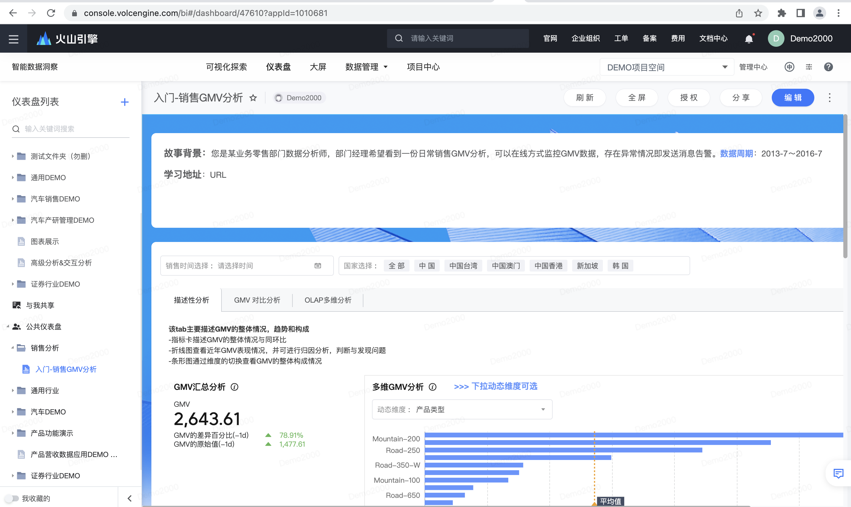The width and height of the screenshot is (851, 507).
Task: Open 与我共享 section
Action: pyautogui.click(x=40, y=305)
